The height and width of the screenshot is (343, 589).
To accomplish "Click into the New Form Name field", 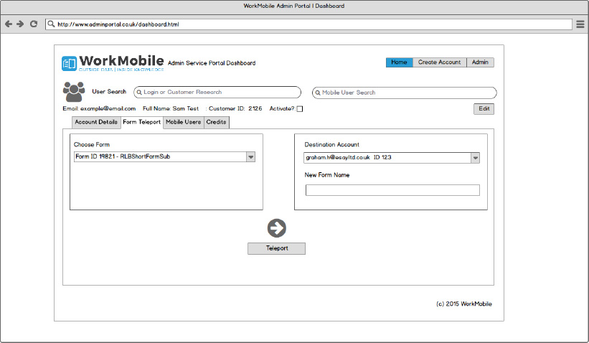I will [392, 190].
